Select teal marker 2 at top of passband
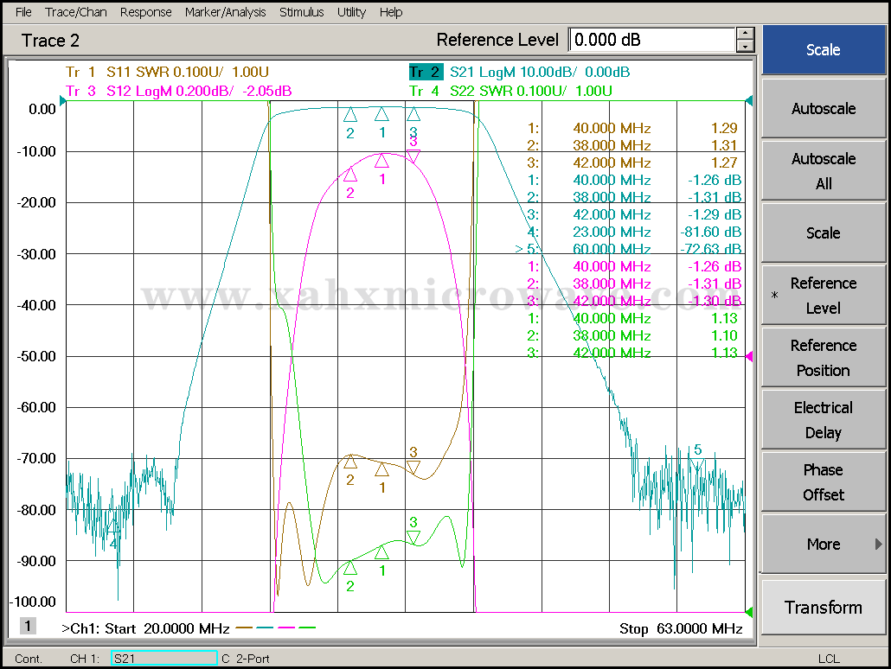 (x=350, y=115)
